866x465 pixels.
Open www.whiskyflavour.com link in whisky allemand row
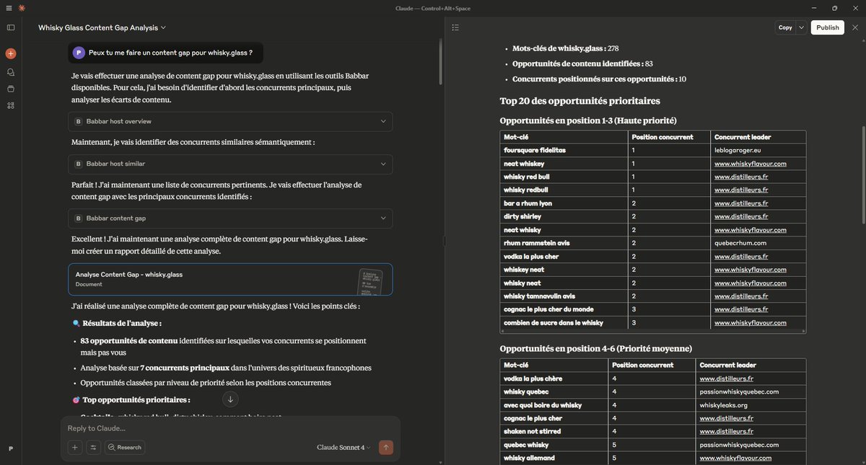[x=735, y=458]
